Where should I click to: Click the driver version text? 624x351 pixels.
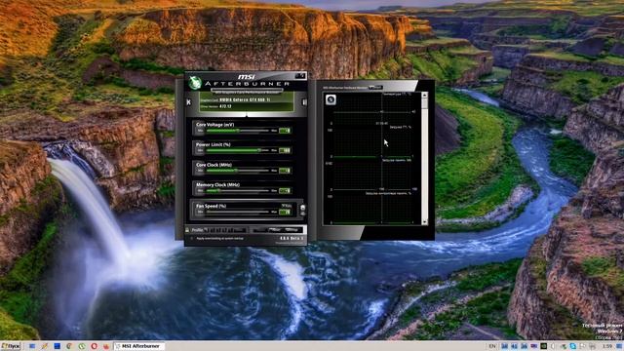pos(225,106)
